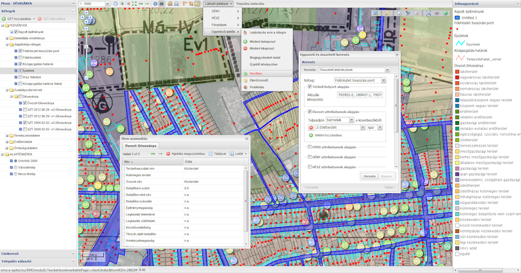The image size is (521, 273).
Task: Select the Várostérkép base map radio button
Action: 14,168
